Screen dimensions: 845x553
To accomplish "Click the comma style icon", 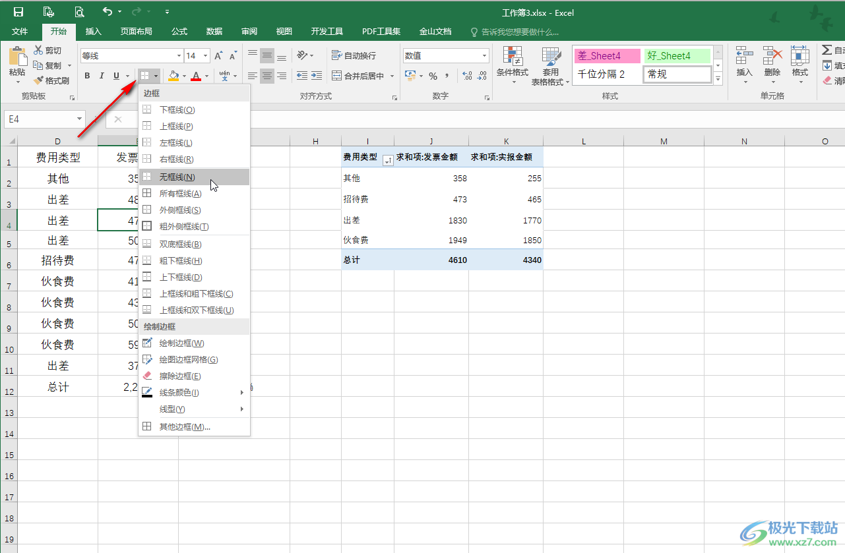I will (x=447, y=76).
